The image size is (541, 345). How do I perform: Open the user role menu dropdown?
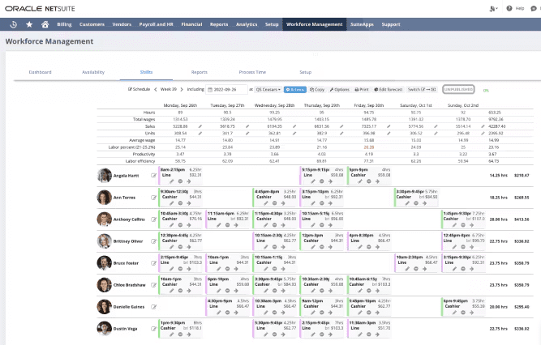coord(494,8)
